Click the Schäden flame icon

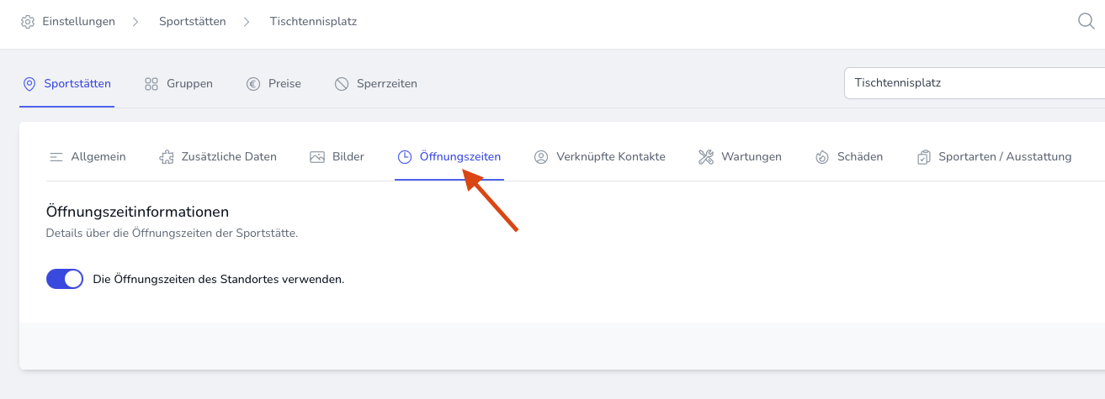point(822,157)
